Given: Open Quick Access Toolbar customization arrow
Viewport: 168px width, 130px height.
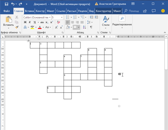Looking at the screenshot, I should coord(27,4).
